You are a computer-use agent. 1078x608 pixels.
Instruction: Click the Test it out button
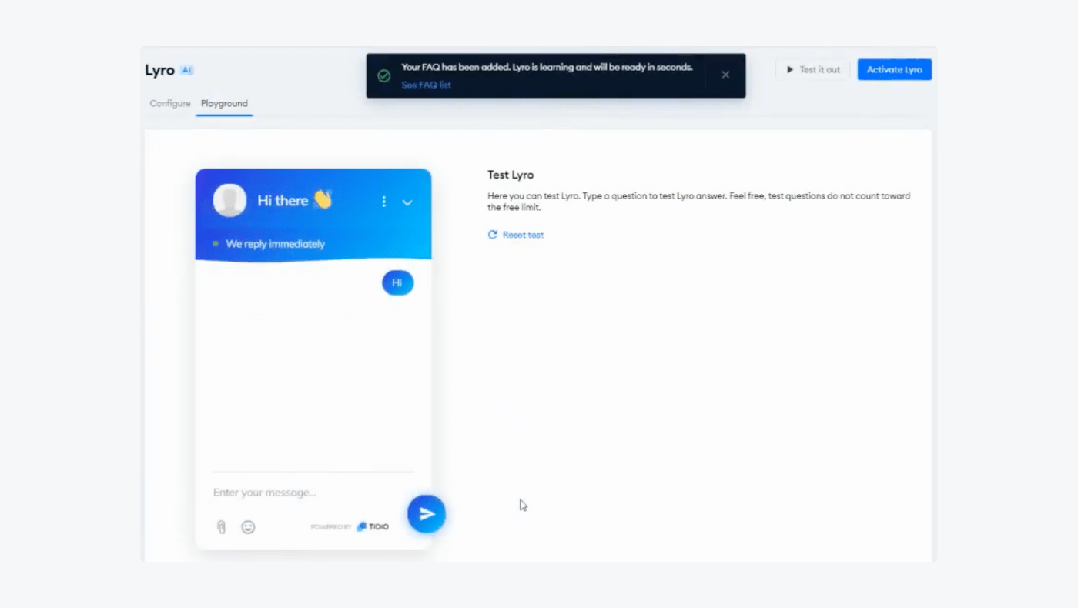click(813, 69)
